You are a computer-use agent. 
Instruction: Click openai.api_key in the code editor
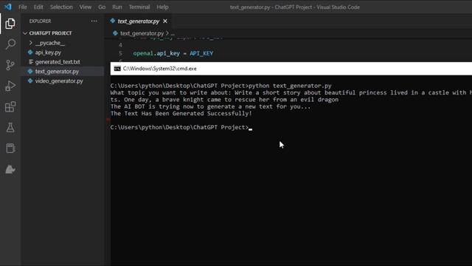[x=156, y=53]
